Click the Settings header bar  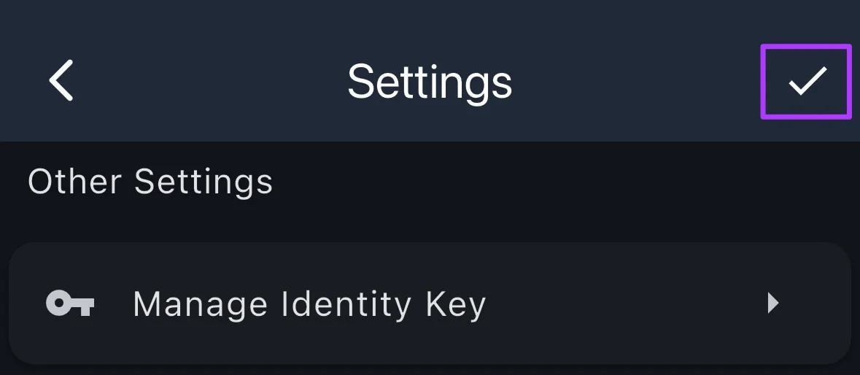(430, 81)
